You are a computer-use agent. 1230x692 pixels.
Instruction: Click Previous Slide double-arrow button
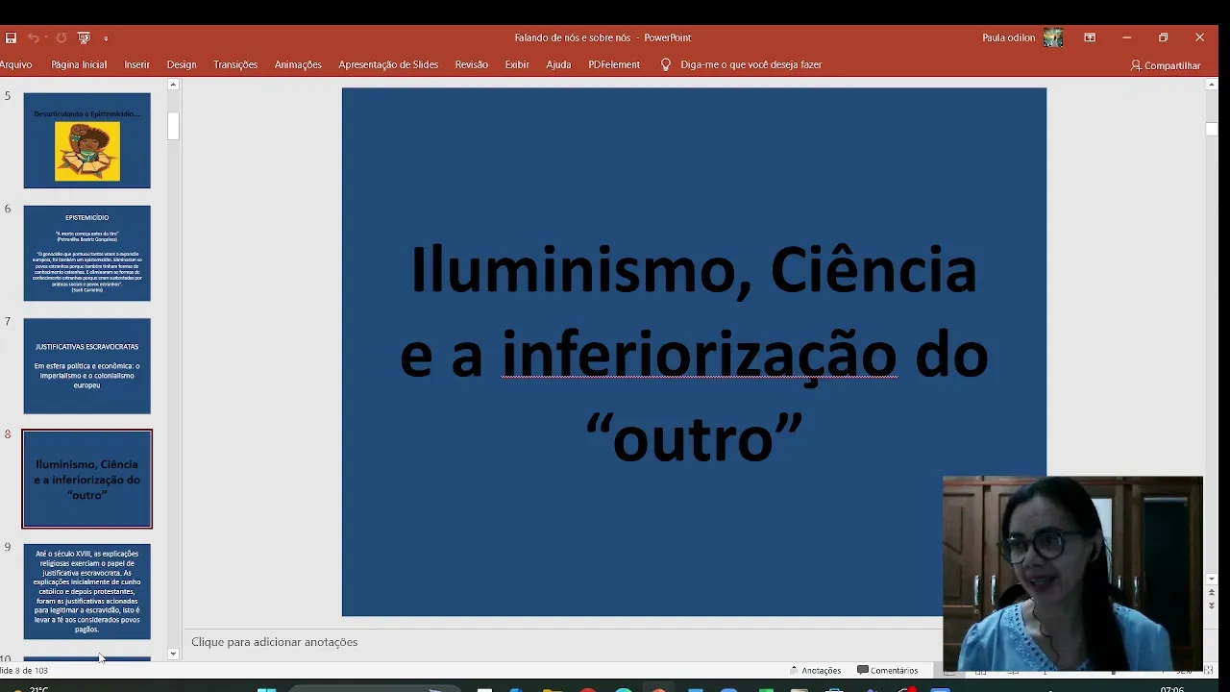pyautogui.click(x=1211, y=593)
